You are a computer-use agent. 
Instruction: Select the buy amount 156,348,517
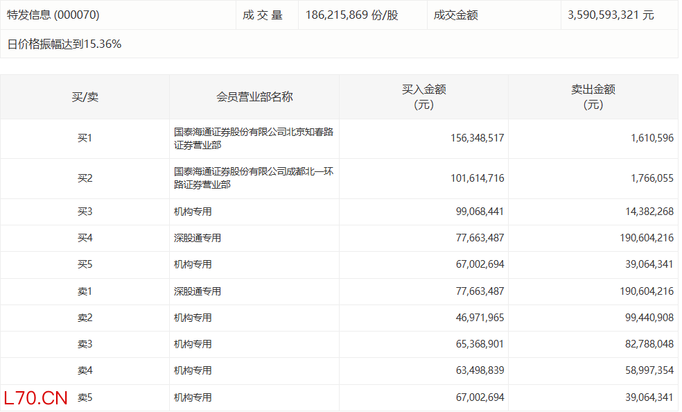pyautogui.click(x=477, y=139)
